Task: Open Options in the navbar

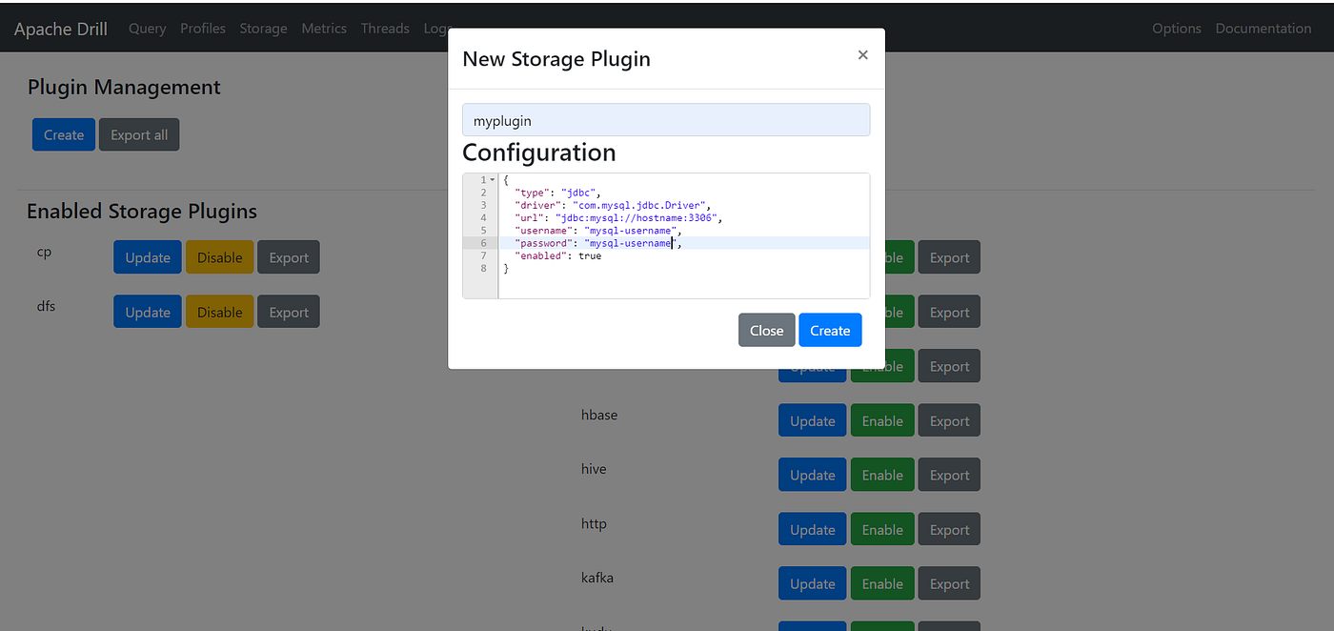Action: [x=1177, y=29]
